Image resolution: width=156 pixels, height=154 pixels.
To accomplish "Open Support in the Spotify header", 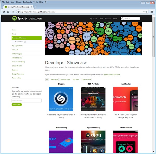I will coord(108,18).
